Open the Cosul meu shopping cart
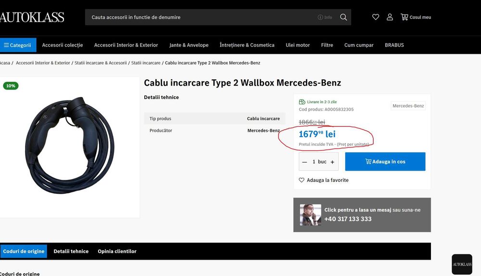Viewport: 481px width, 276px height. [x=416, y=17]
